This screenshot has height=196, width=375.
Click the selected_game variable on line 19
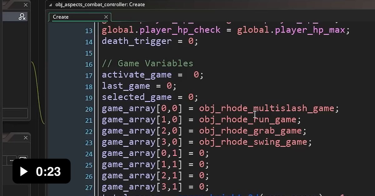(x=137, y=97)
